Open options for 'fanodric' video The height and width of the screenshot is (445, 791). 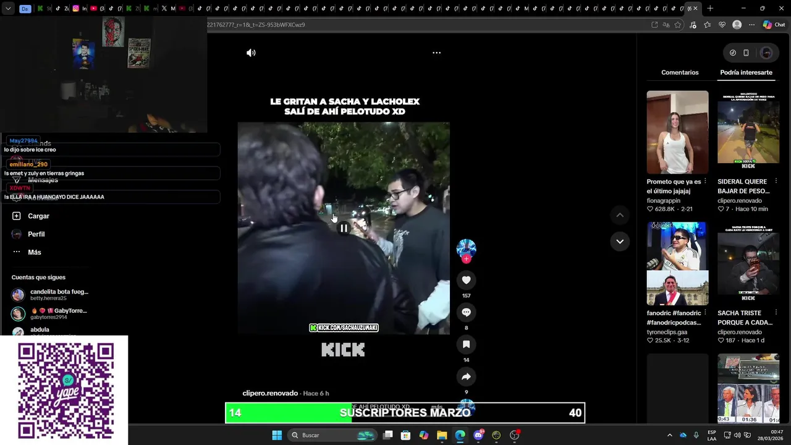click(x=705, y=313)
